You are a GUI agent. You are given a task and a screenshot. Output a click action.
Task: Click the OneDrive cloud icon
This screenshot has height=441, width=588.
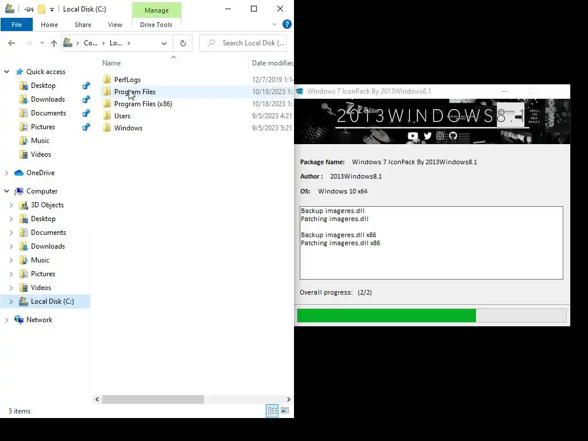pyautogui.click(x=19, y=173)
